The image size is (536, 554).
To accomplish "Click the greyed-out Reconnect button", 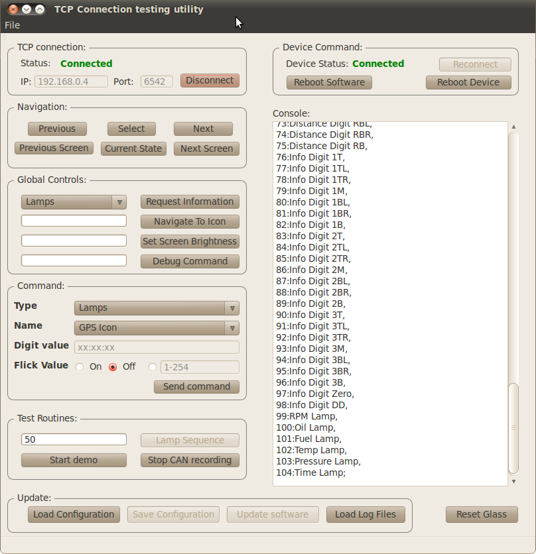I will pos(475,64).
